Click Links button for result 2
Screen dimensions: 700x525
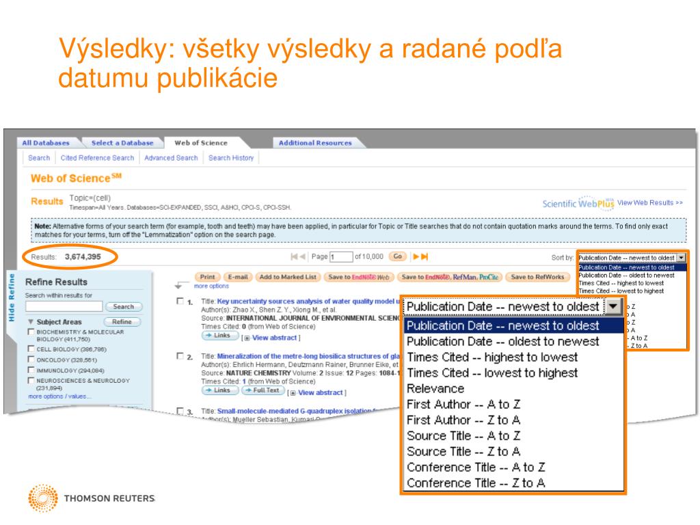pyautogui.click(x=221, y=390)
